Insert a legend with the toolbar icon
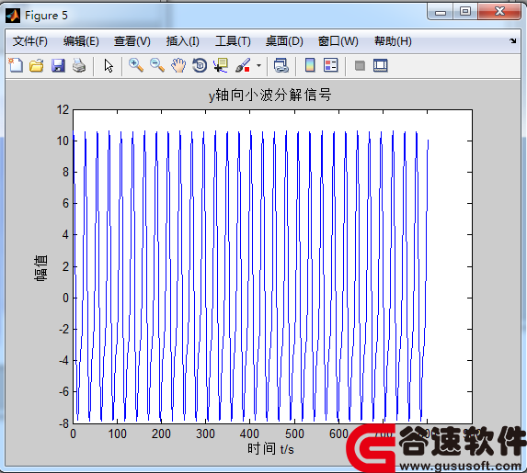Viewport: 527px width, 473px height. pyautogui.click(x=331, y=65)
